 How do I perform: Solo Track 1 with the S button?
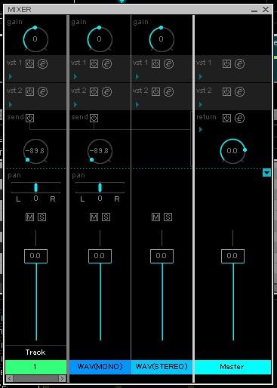point(42,217)
